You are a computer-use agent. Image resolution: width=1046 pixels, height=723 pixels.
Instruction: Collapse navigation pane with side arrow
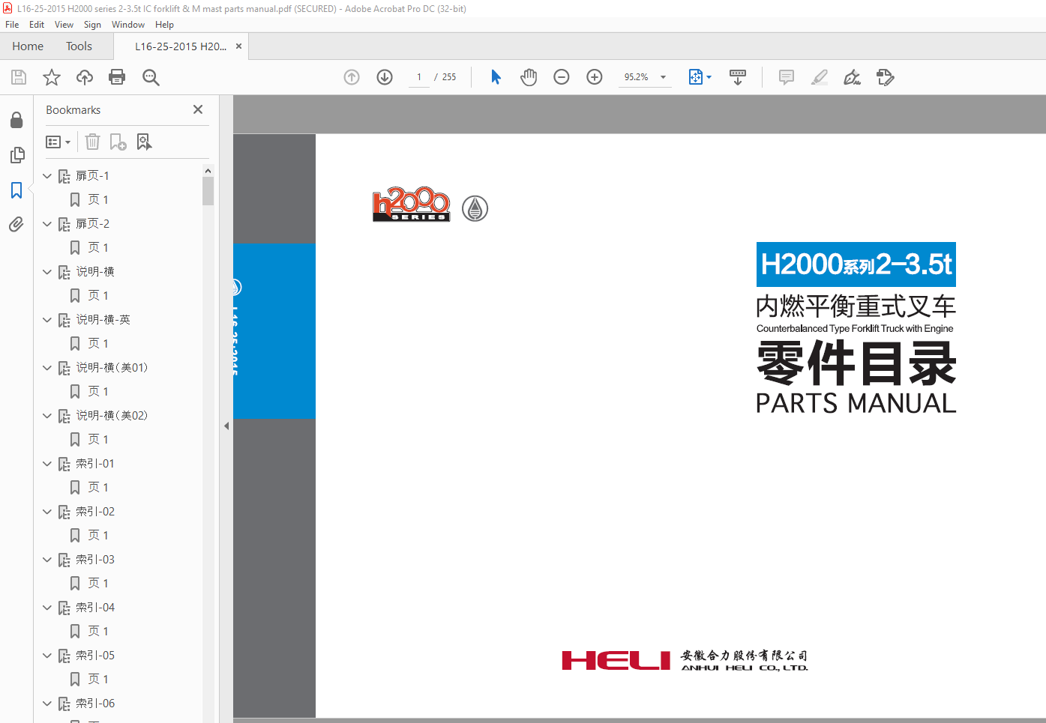226,426
